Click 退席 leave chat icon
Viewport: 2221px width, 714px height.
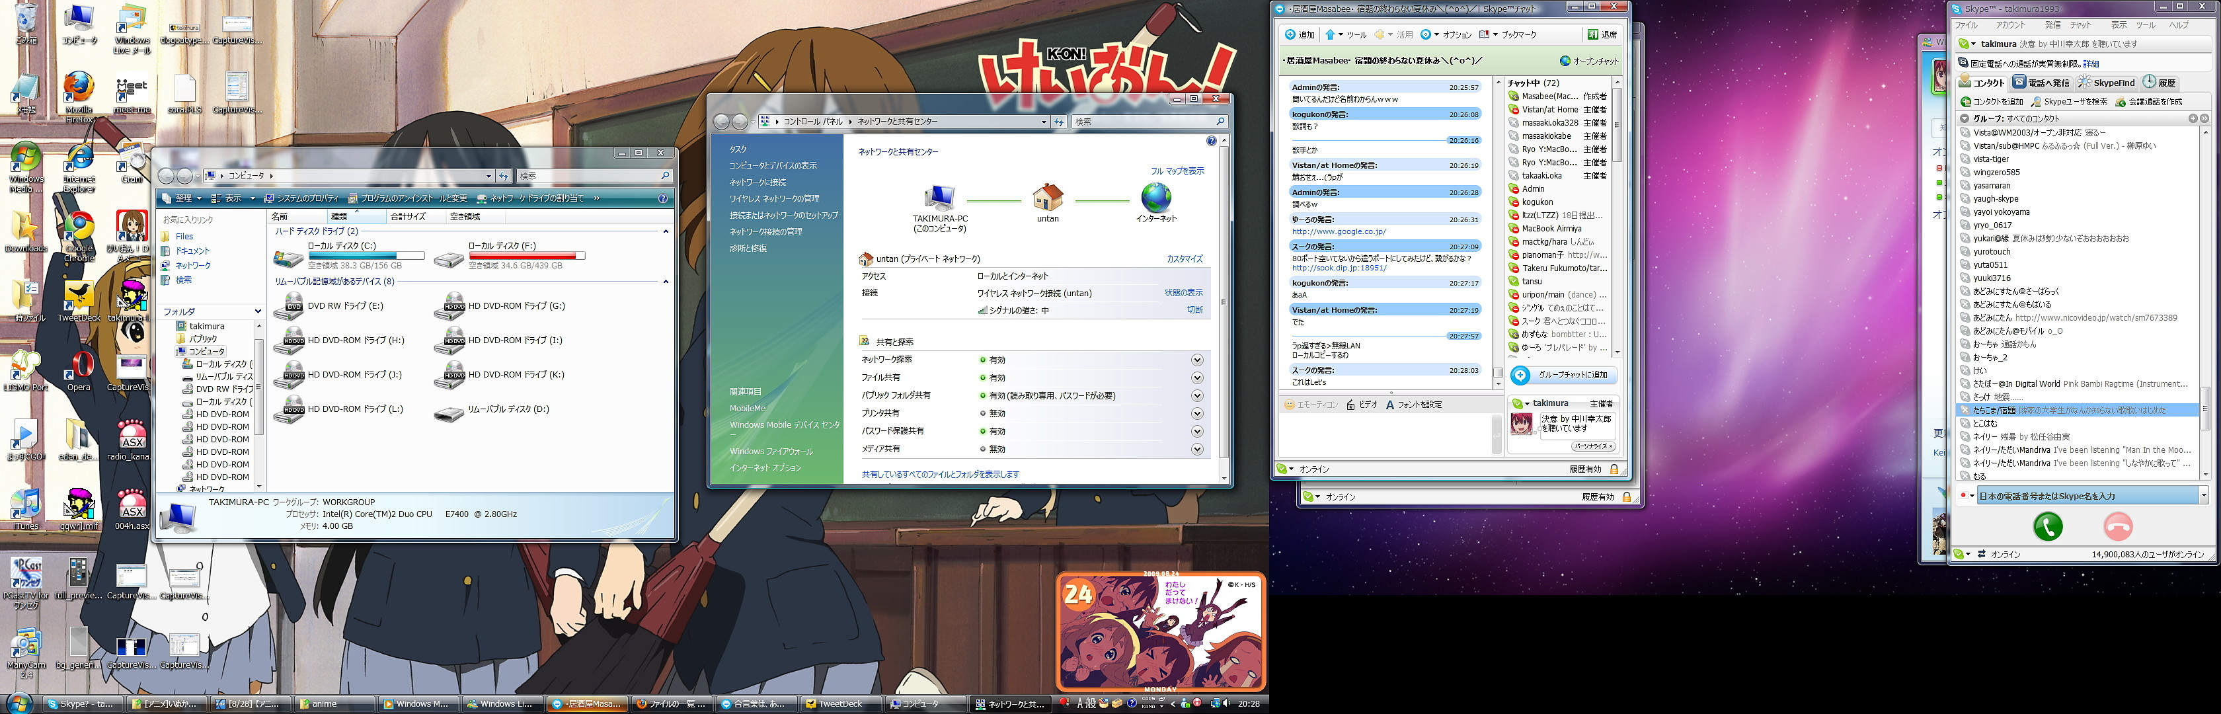(x=1592, y=34)
